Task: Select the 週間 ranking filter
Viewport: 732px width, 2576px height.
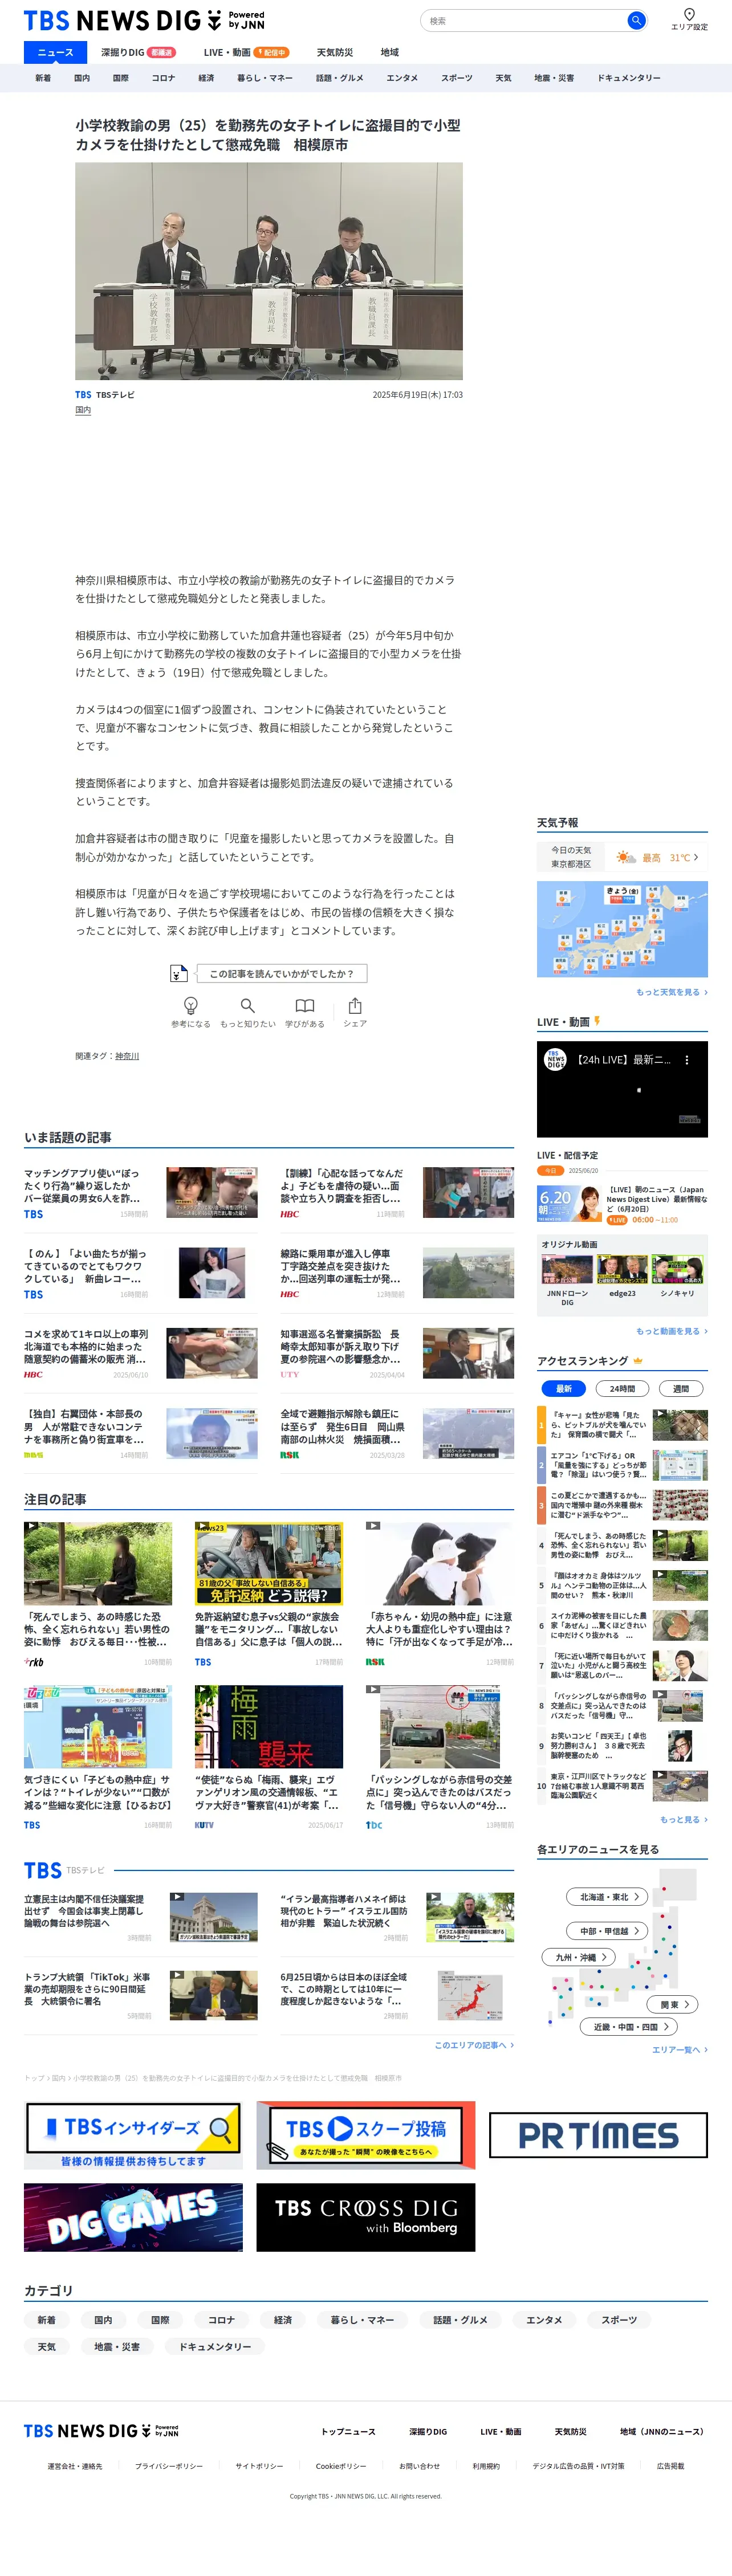Action: click(680, 1388)
